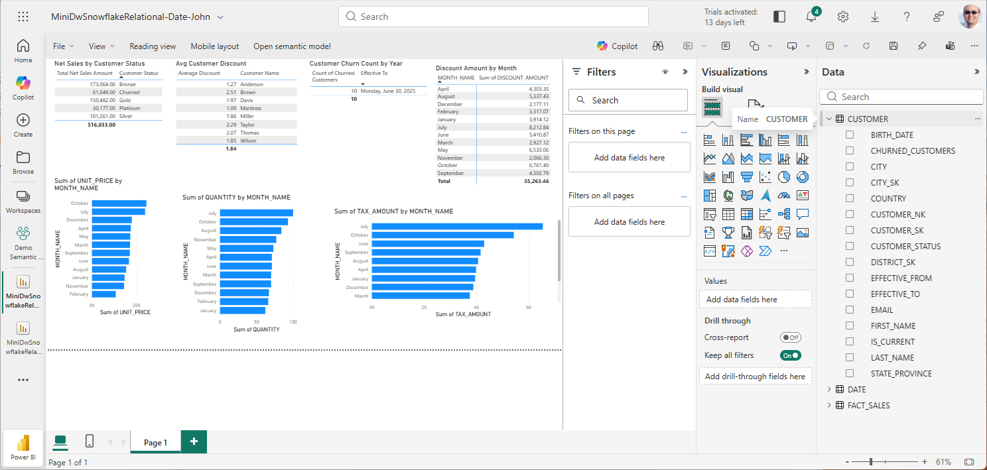Open the app launcher grid icon
Screen dimensions: 987x470
(x=23, y=17)
